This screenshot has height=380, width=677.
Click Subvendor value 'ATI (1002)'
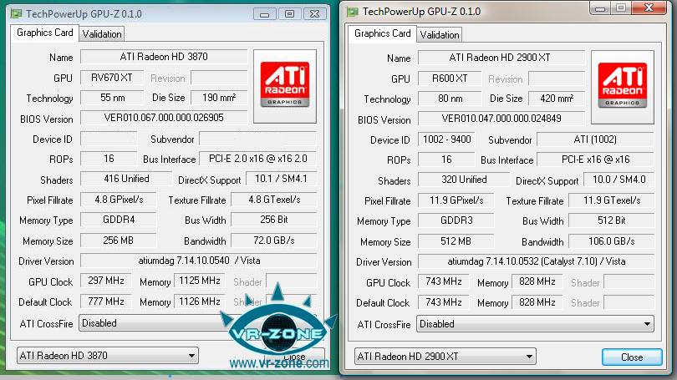point(595,139)
